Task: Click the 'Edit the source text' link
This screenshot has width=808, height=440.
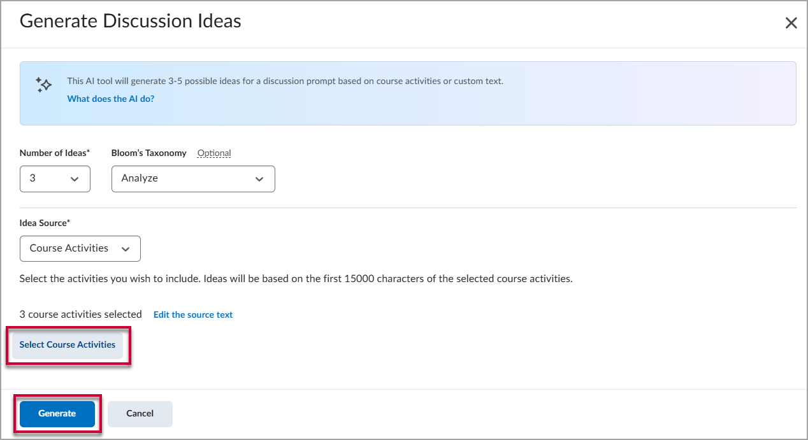Action: click(x=193, y=315)
